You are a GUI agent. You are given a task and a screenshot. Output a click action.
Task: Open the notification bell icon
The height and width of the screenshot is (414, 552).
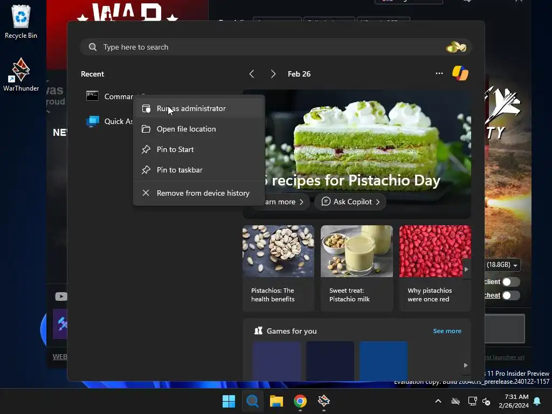tap(537, 401)
